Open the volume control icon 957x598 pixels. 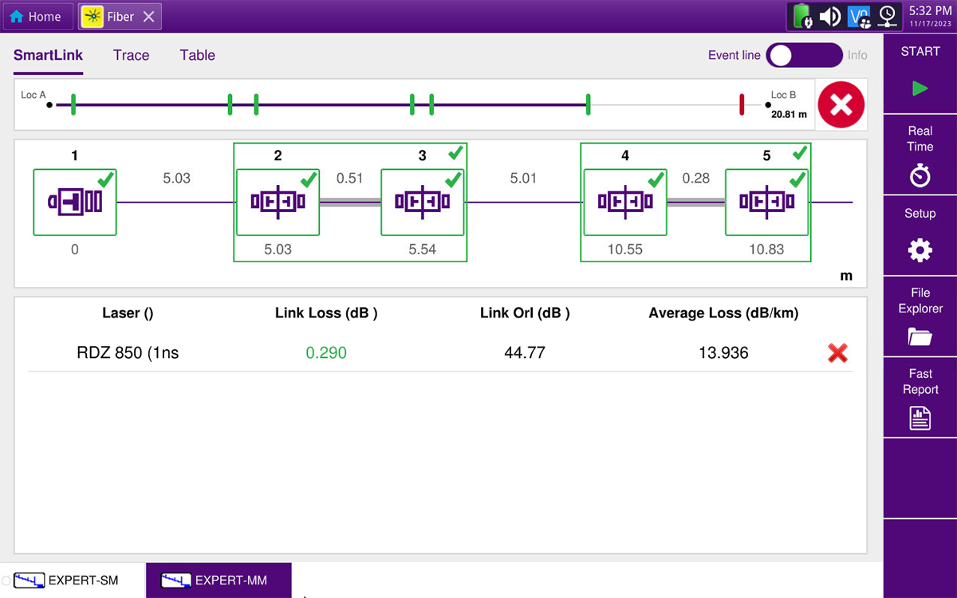point(830,16)
